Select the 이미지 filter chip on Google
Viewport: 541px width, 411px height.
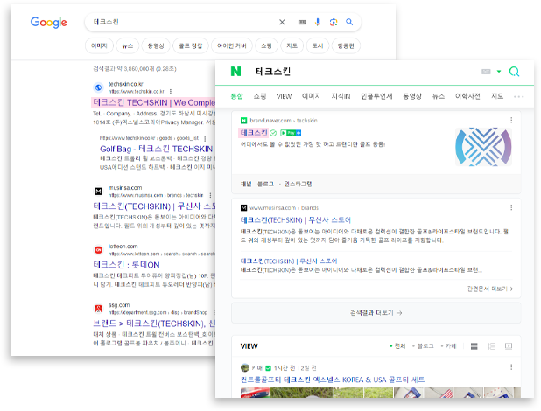click(99, 45)
